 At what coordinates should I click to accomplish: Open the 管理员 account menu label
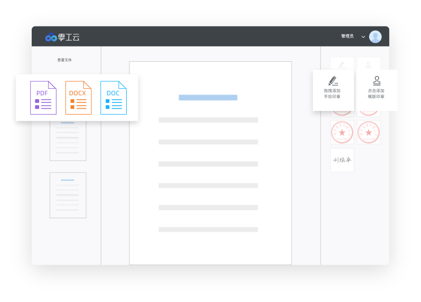(347, 36)
